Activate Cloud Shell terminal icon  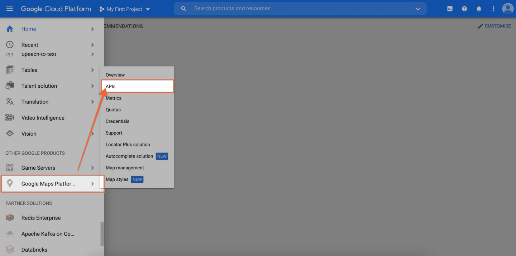point(450,9)
